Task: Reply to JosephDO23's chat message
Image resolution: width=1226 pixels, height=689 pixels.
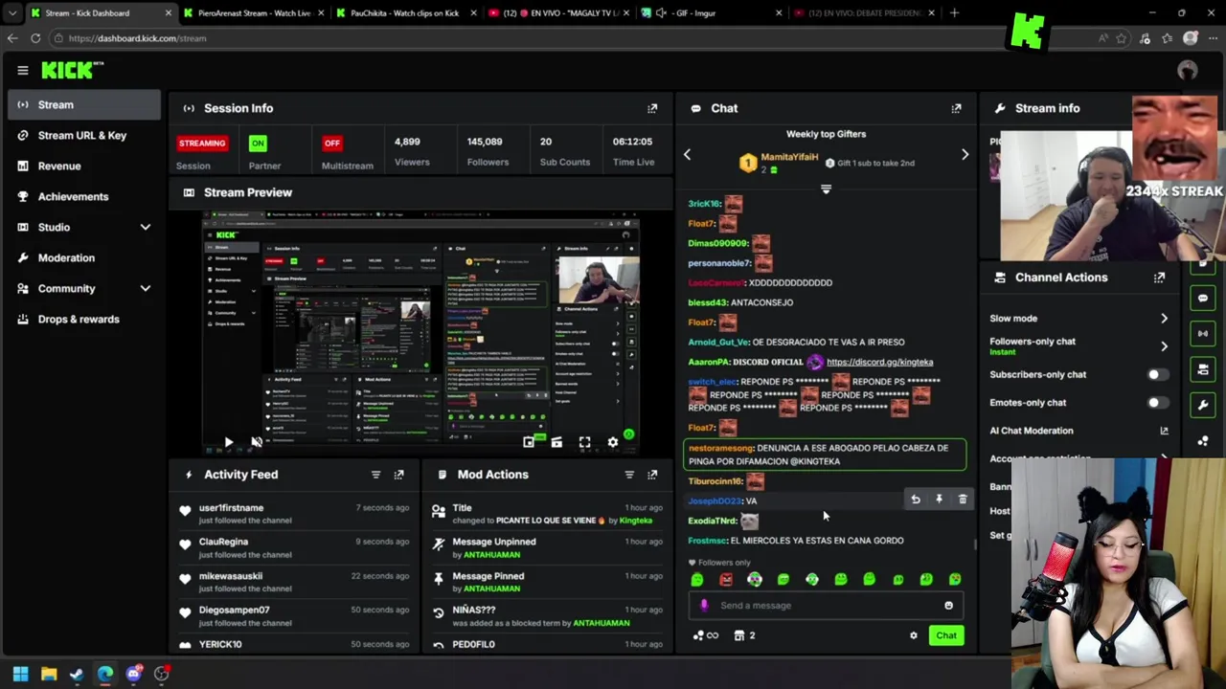Action: tap(915, 500)
